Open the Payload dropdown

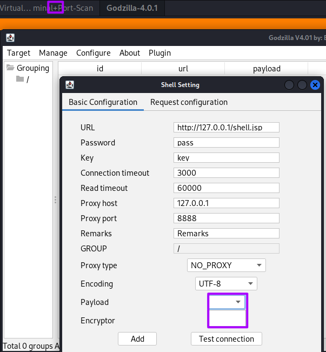point(227,302)
